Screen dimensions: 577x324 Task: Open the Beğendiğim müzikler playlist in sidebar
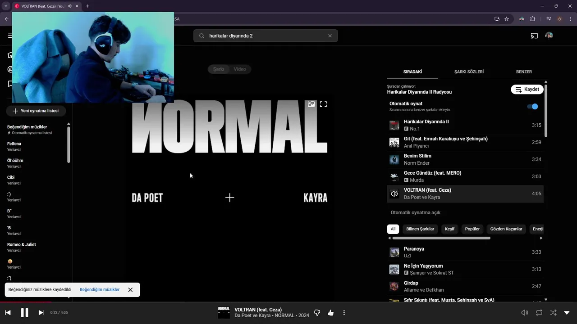tap(35, 130)
